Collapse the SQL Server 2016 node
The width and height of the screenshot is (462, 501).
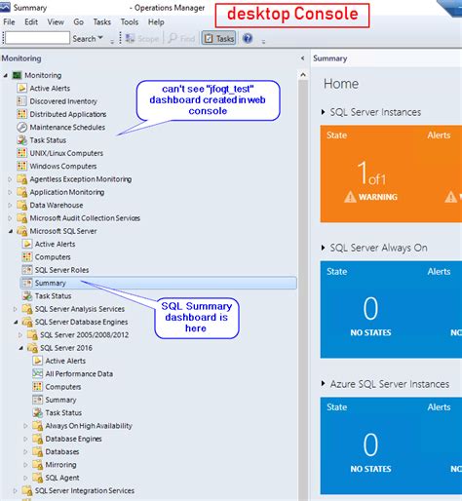(x=20, y=348)
